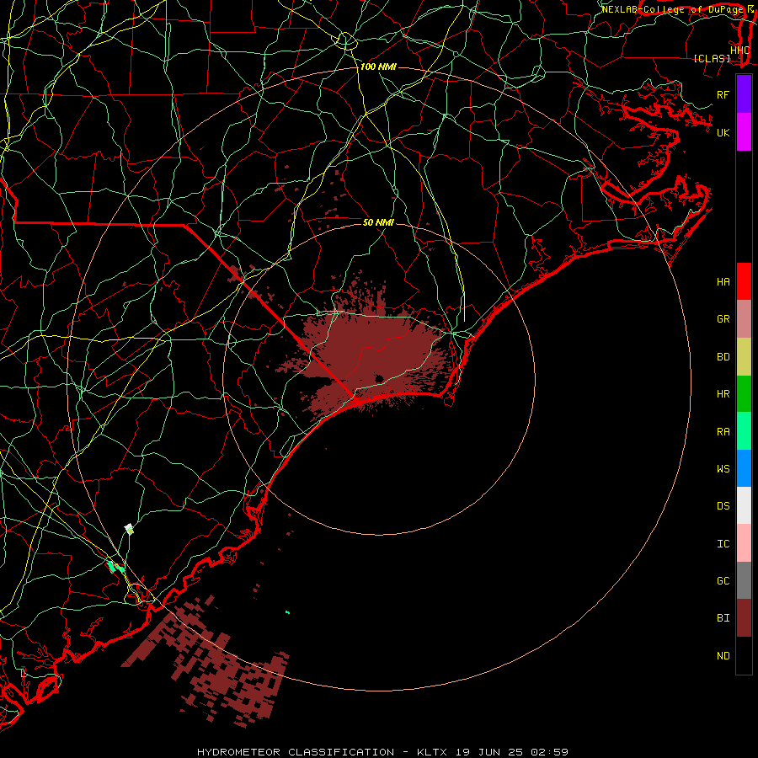Click the GR pink legend swatch
758x758 pixels.
coord(744,319)
